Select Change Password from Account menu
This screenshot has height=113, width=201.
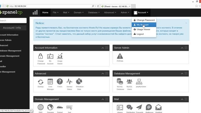pos(144,20)
